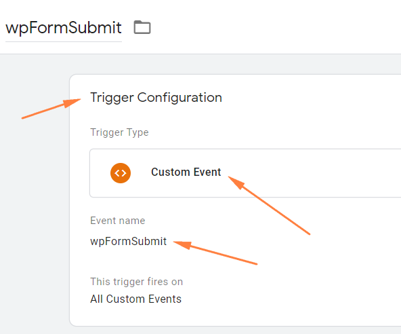Click the arrow pointing at Trigger Configuration
The height and width of the screenshot is (334, 401).
click(x=51, y=109)
